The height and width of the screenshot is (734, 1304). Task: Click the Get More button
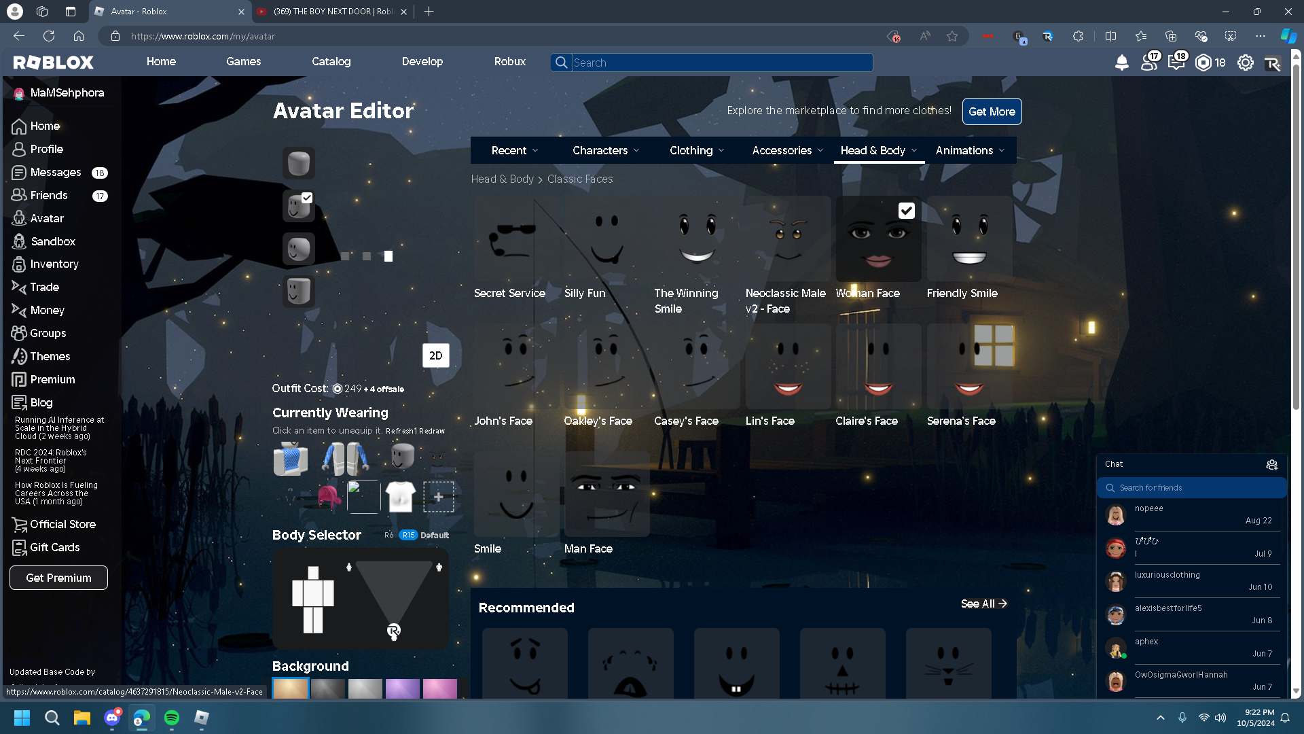(992, 111)
